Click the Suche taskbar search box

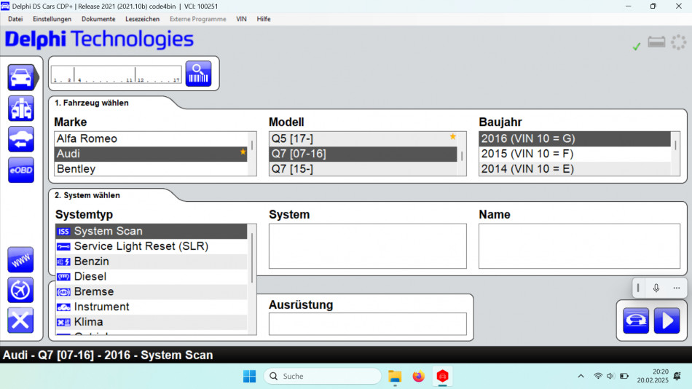click(323, 376)
